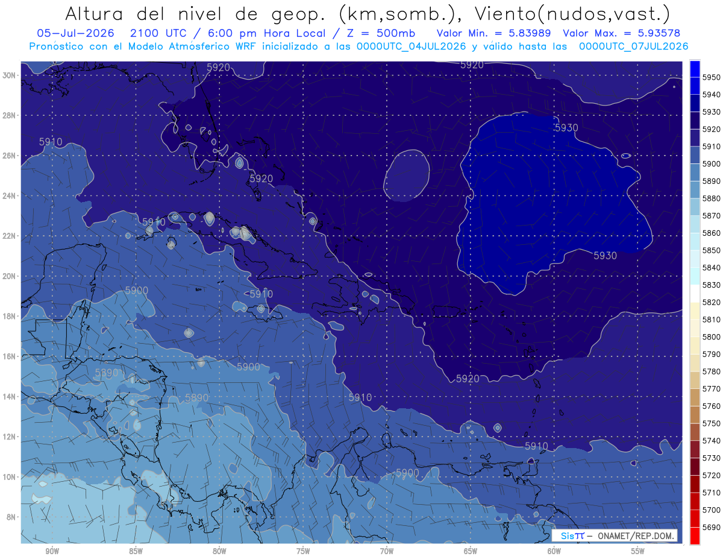Click the '5720' colorbar label
This screenshot has width=723, height=559.
click(x=712, y=475)
